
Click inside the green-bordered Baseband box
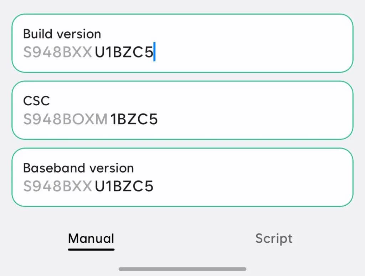click(182, 177)
